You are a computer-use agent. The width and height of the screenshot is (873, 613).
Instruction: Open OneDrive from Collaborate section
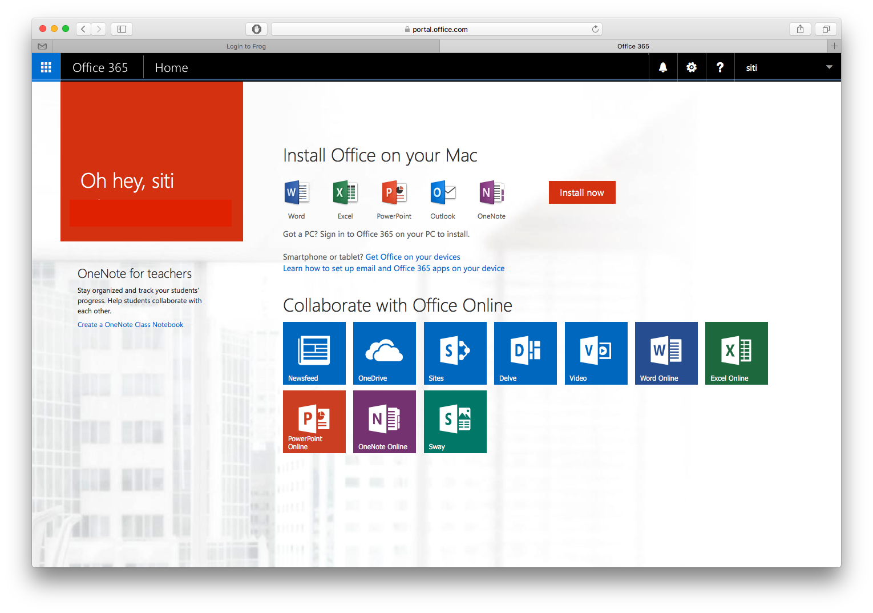point(384,353)
